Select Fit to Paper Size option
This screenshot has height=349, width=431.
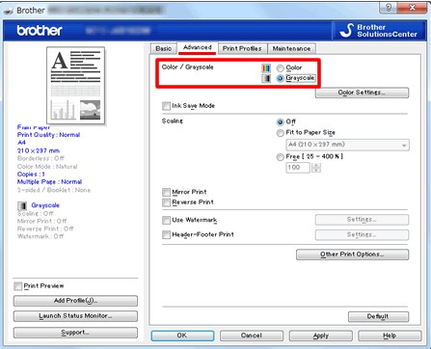tap(281, 133)
